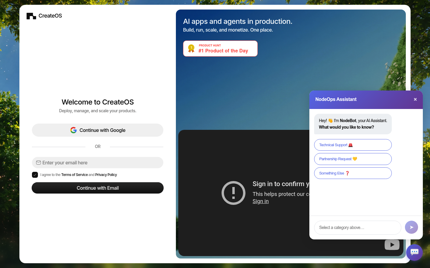Click the 'AI apps and agents in production.' headline
Image resolution: width=430 pixels, height=268 pixels.
(x=238, y=21)
